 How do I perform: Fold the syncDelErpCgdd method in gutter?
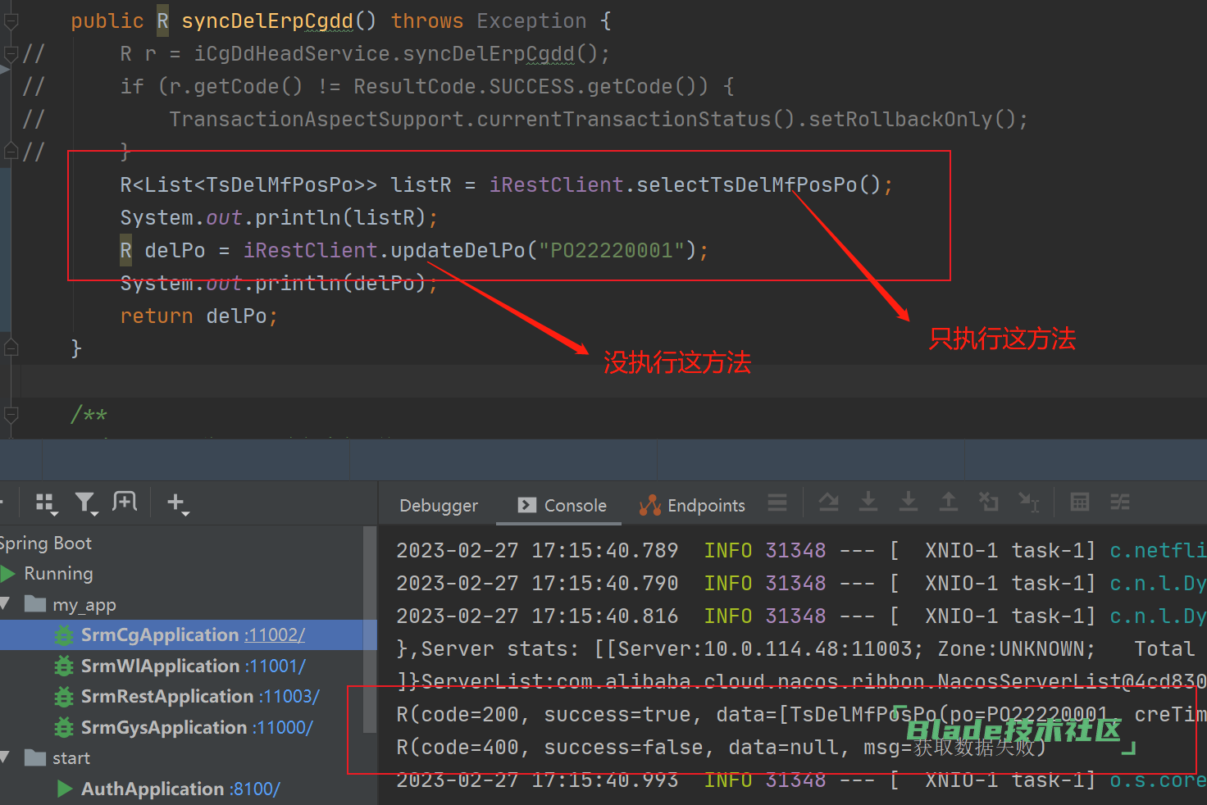[11, 21]
